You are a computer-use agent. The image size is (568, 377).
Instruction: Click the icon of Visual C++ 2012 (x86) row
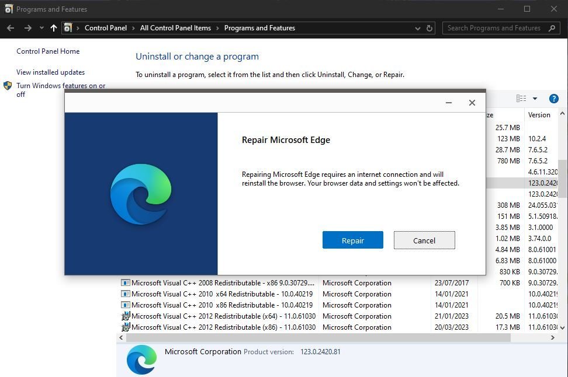(x=125, y=327)
